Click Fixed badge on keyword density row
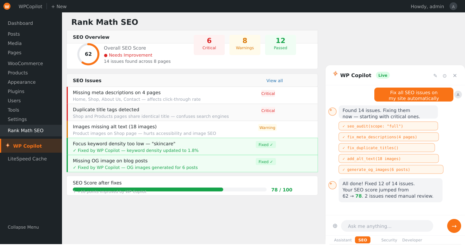 pyautogui.click(x=266, y=145)
